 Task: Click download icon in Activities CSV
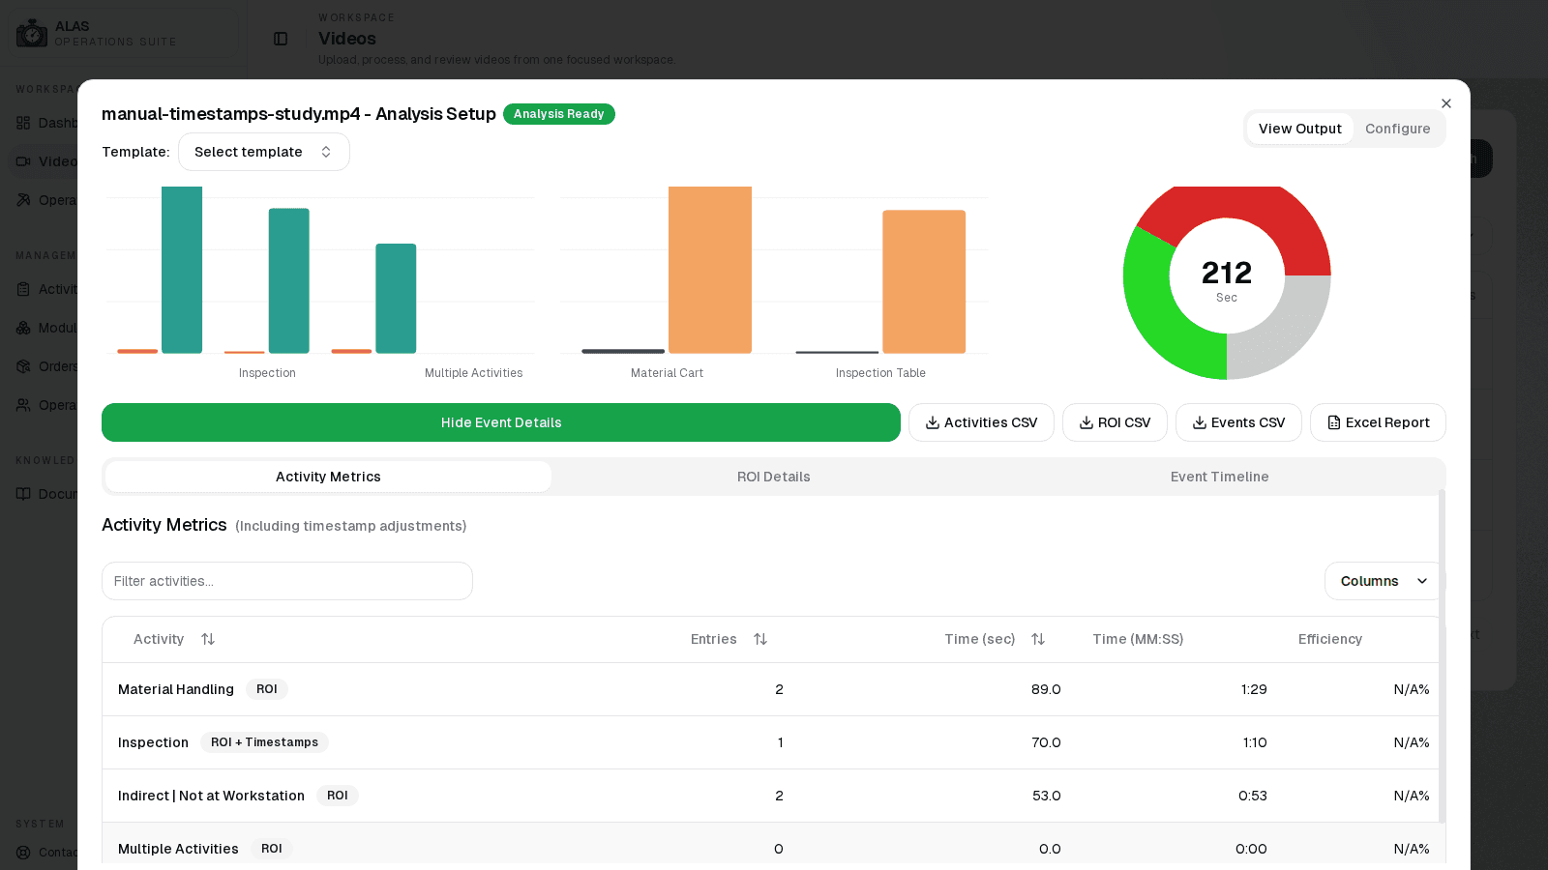point(933,422)
